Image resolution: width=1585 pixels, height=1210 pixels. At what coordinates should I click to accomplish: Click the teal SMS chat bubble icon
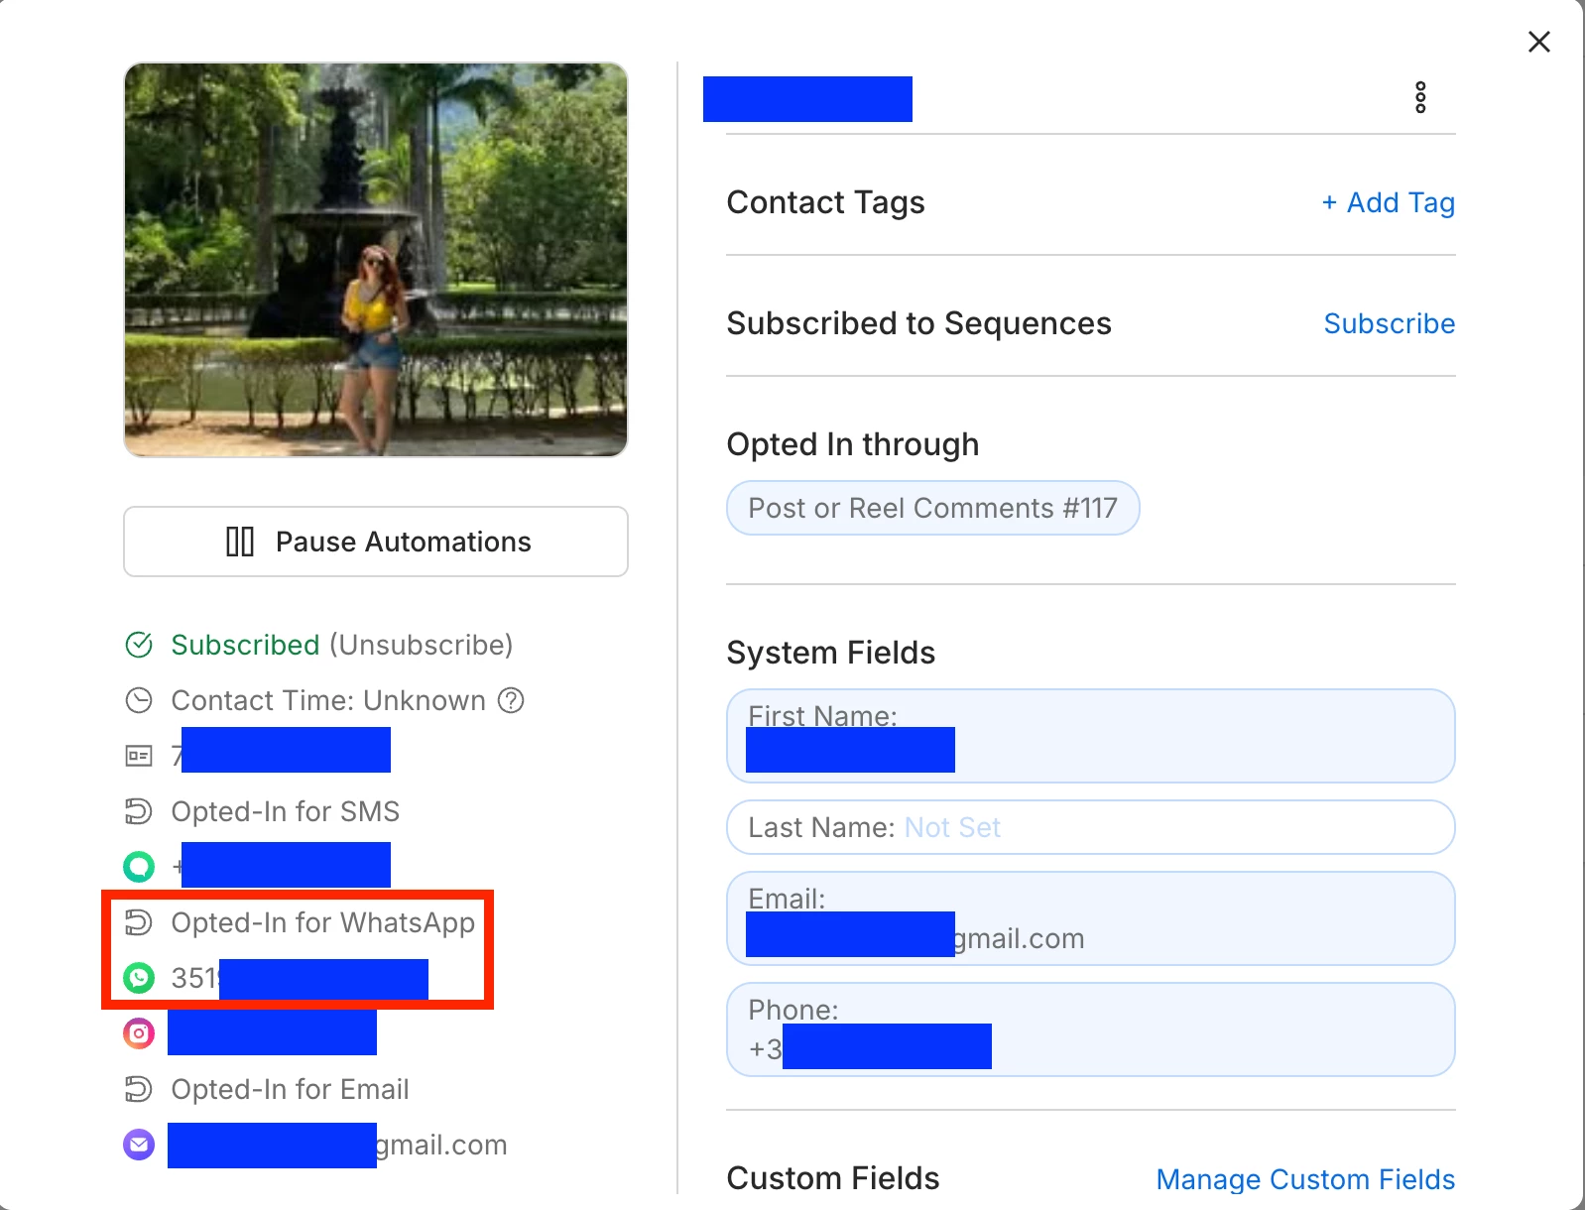(139, 867)
